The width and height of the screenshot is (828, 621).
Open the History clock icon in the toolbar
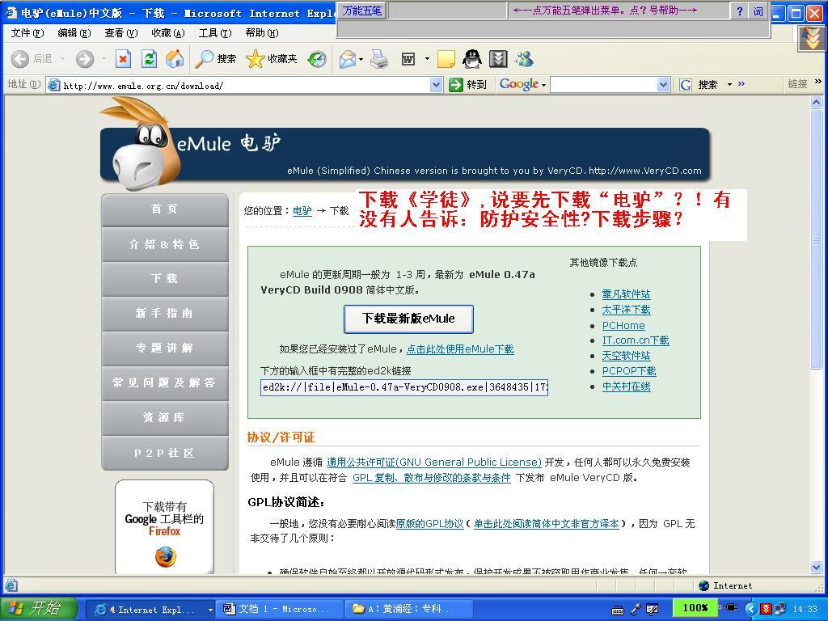point(317,58)
